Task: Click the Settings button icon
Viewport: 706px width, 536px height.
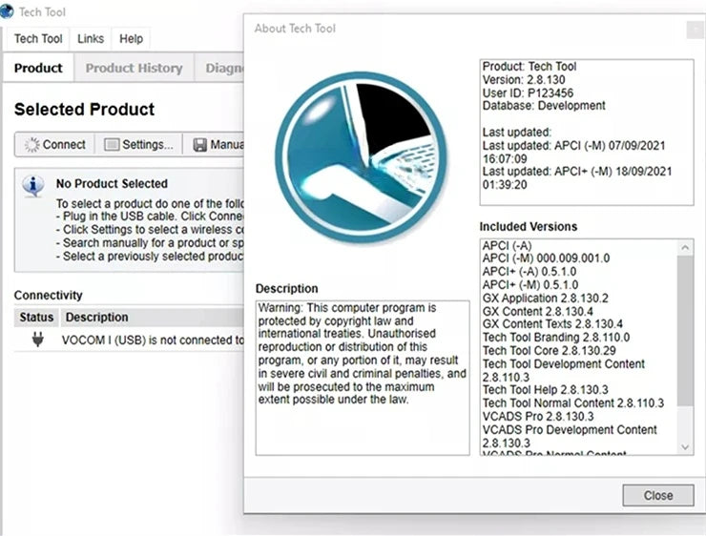Action: pos(112,144)
